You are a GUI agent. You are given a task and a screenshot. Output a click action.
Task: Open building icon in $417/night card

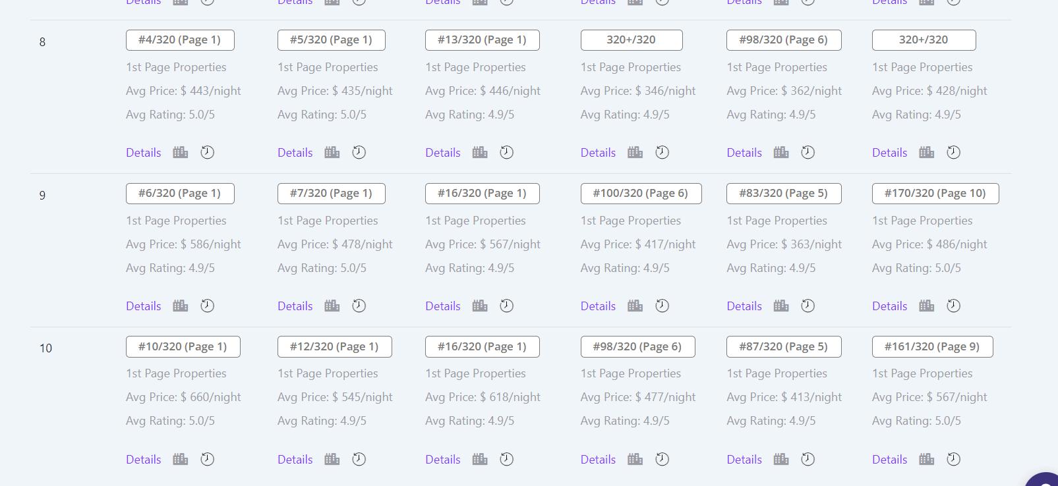pos(635,306)
